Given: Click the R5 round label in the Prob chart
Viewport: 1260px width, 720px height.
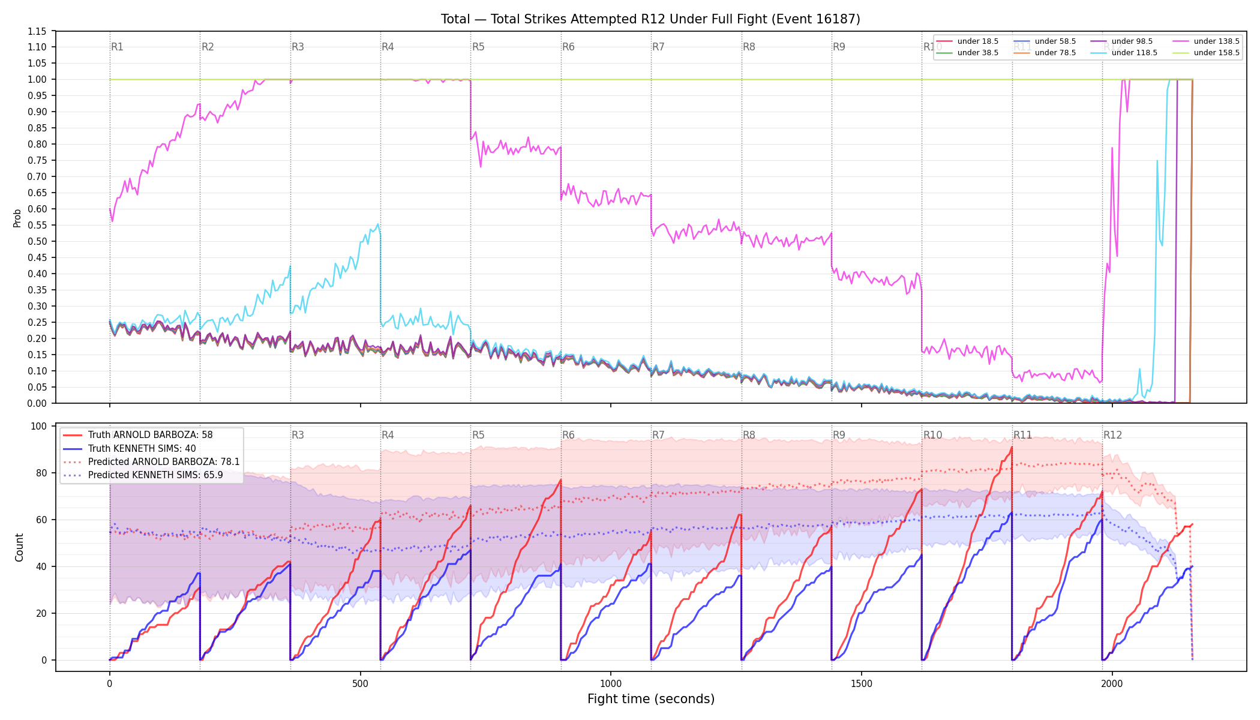Looking at the screenshot, I should (478, 47).
